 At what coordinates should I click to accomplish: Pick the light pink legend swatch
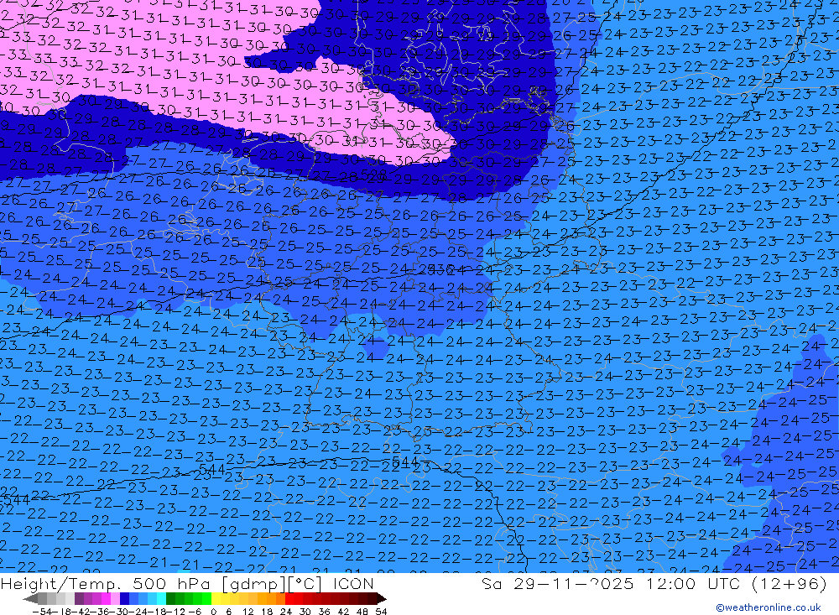coord(115,598)
